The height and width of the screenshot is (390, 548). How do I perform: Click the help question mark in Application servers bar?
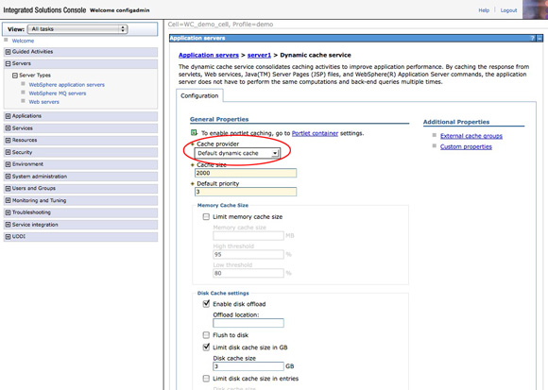(533, 38)
